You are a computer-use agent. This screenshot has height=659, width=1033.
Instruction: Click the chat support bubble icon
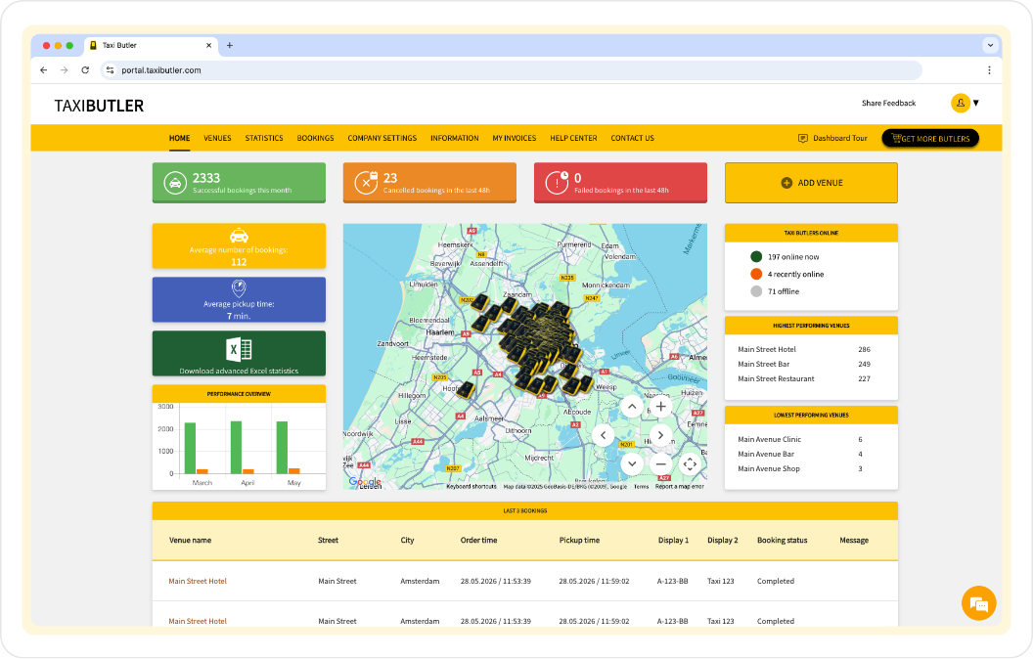[978, 602]
